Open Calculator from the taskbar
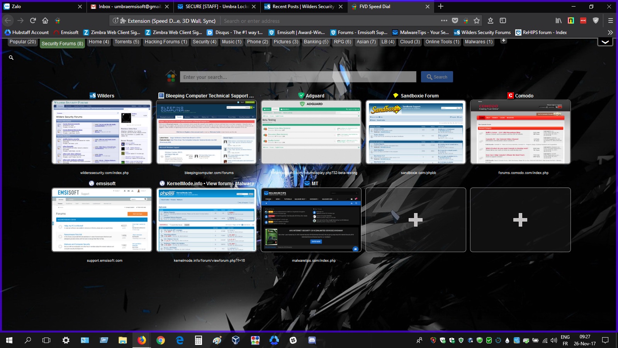This screenshot has height=348, width=618. pos(199,340)
